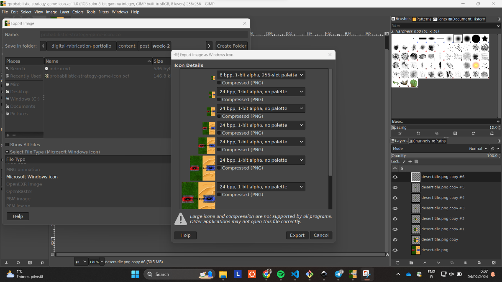Cancel the Windows Icon export dialog

click(321, 235)
